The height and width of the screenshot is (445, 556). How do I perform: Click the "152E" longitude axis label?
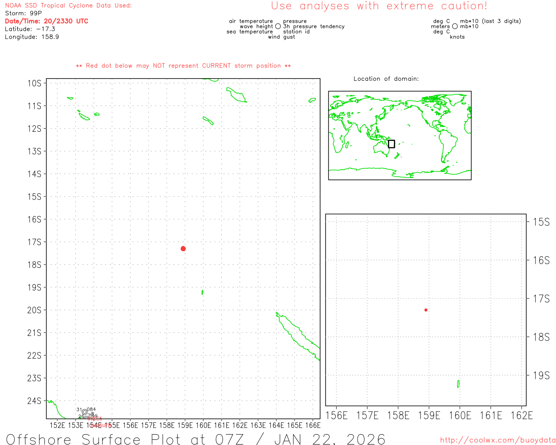pos(57,425)
